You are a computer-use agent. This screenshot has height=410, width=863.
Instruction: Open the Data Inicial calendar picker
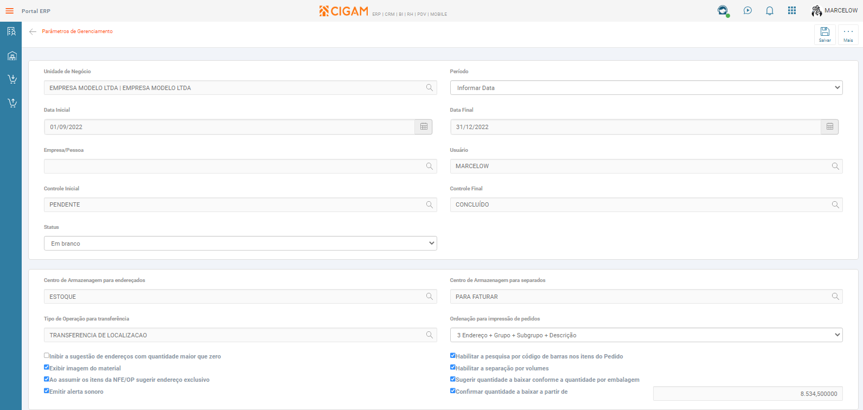424,127
